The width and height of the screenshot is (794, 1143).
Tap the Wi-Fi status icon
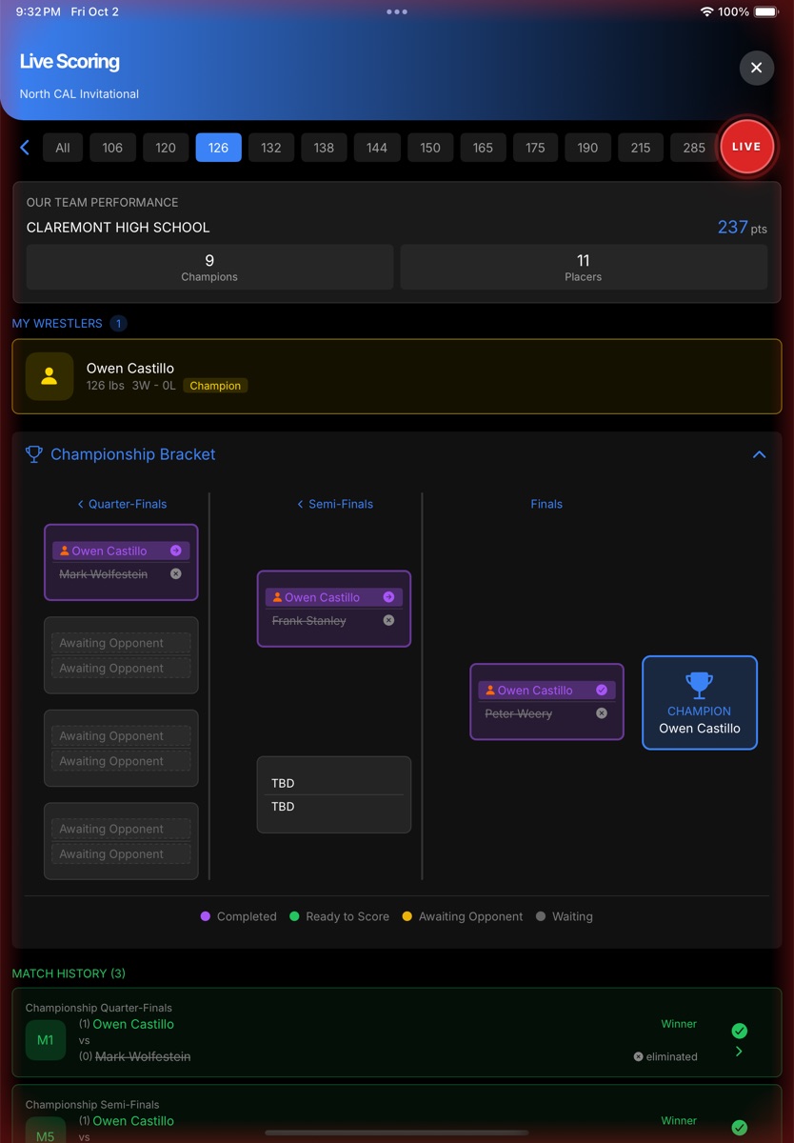706,11
